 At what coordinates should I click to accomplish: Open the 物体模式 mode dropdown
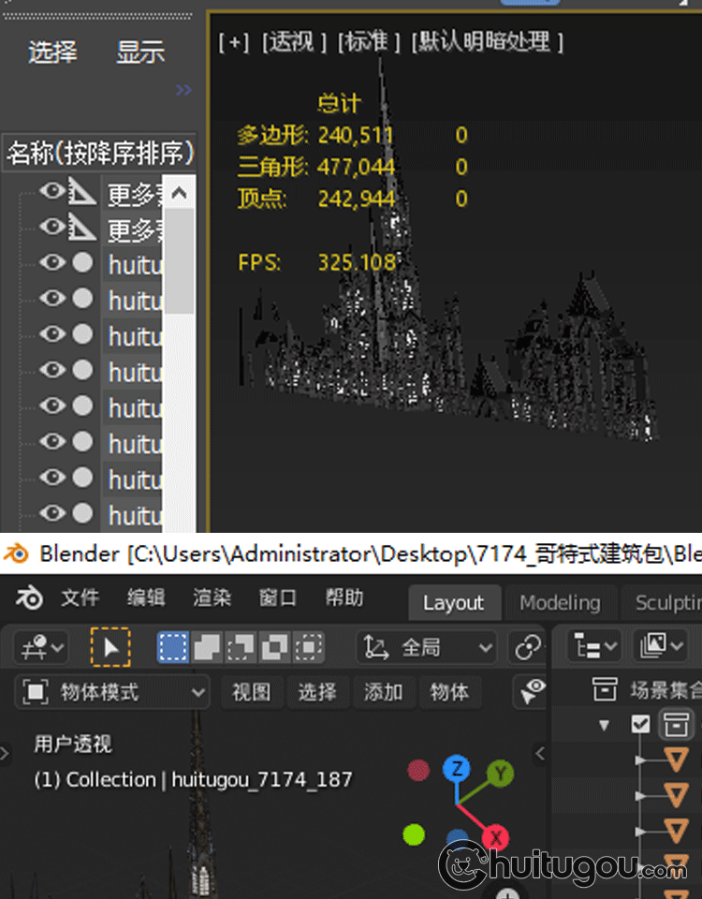pyautogui.click(x=111, y=692)
